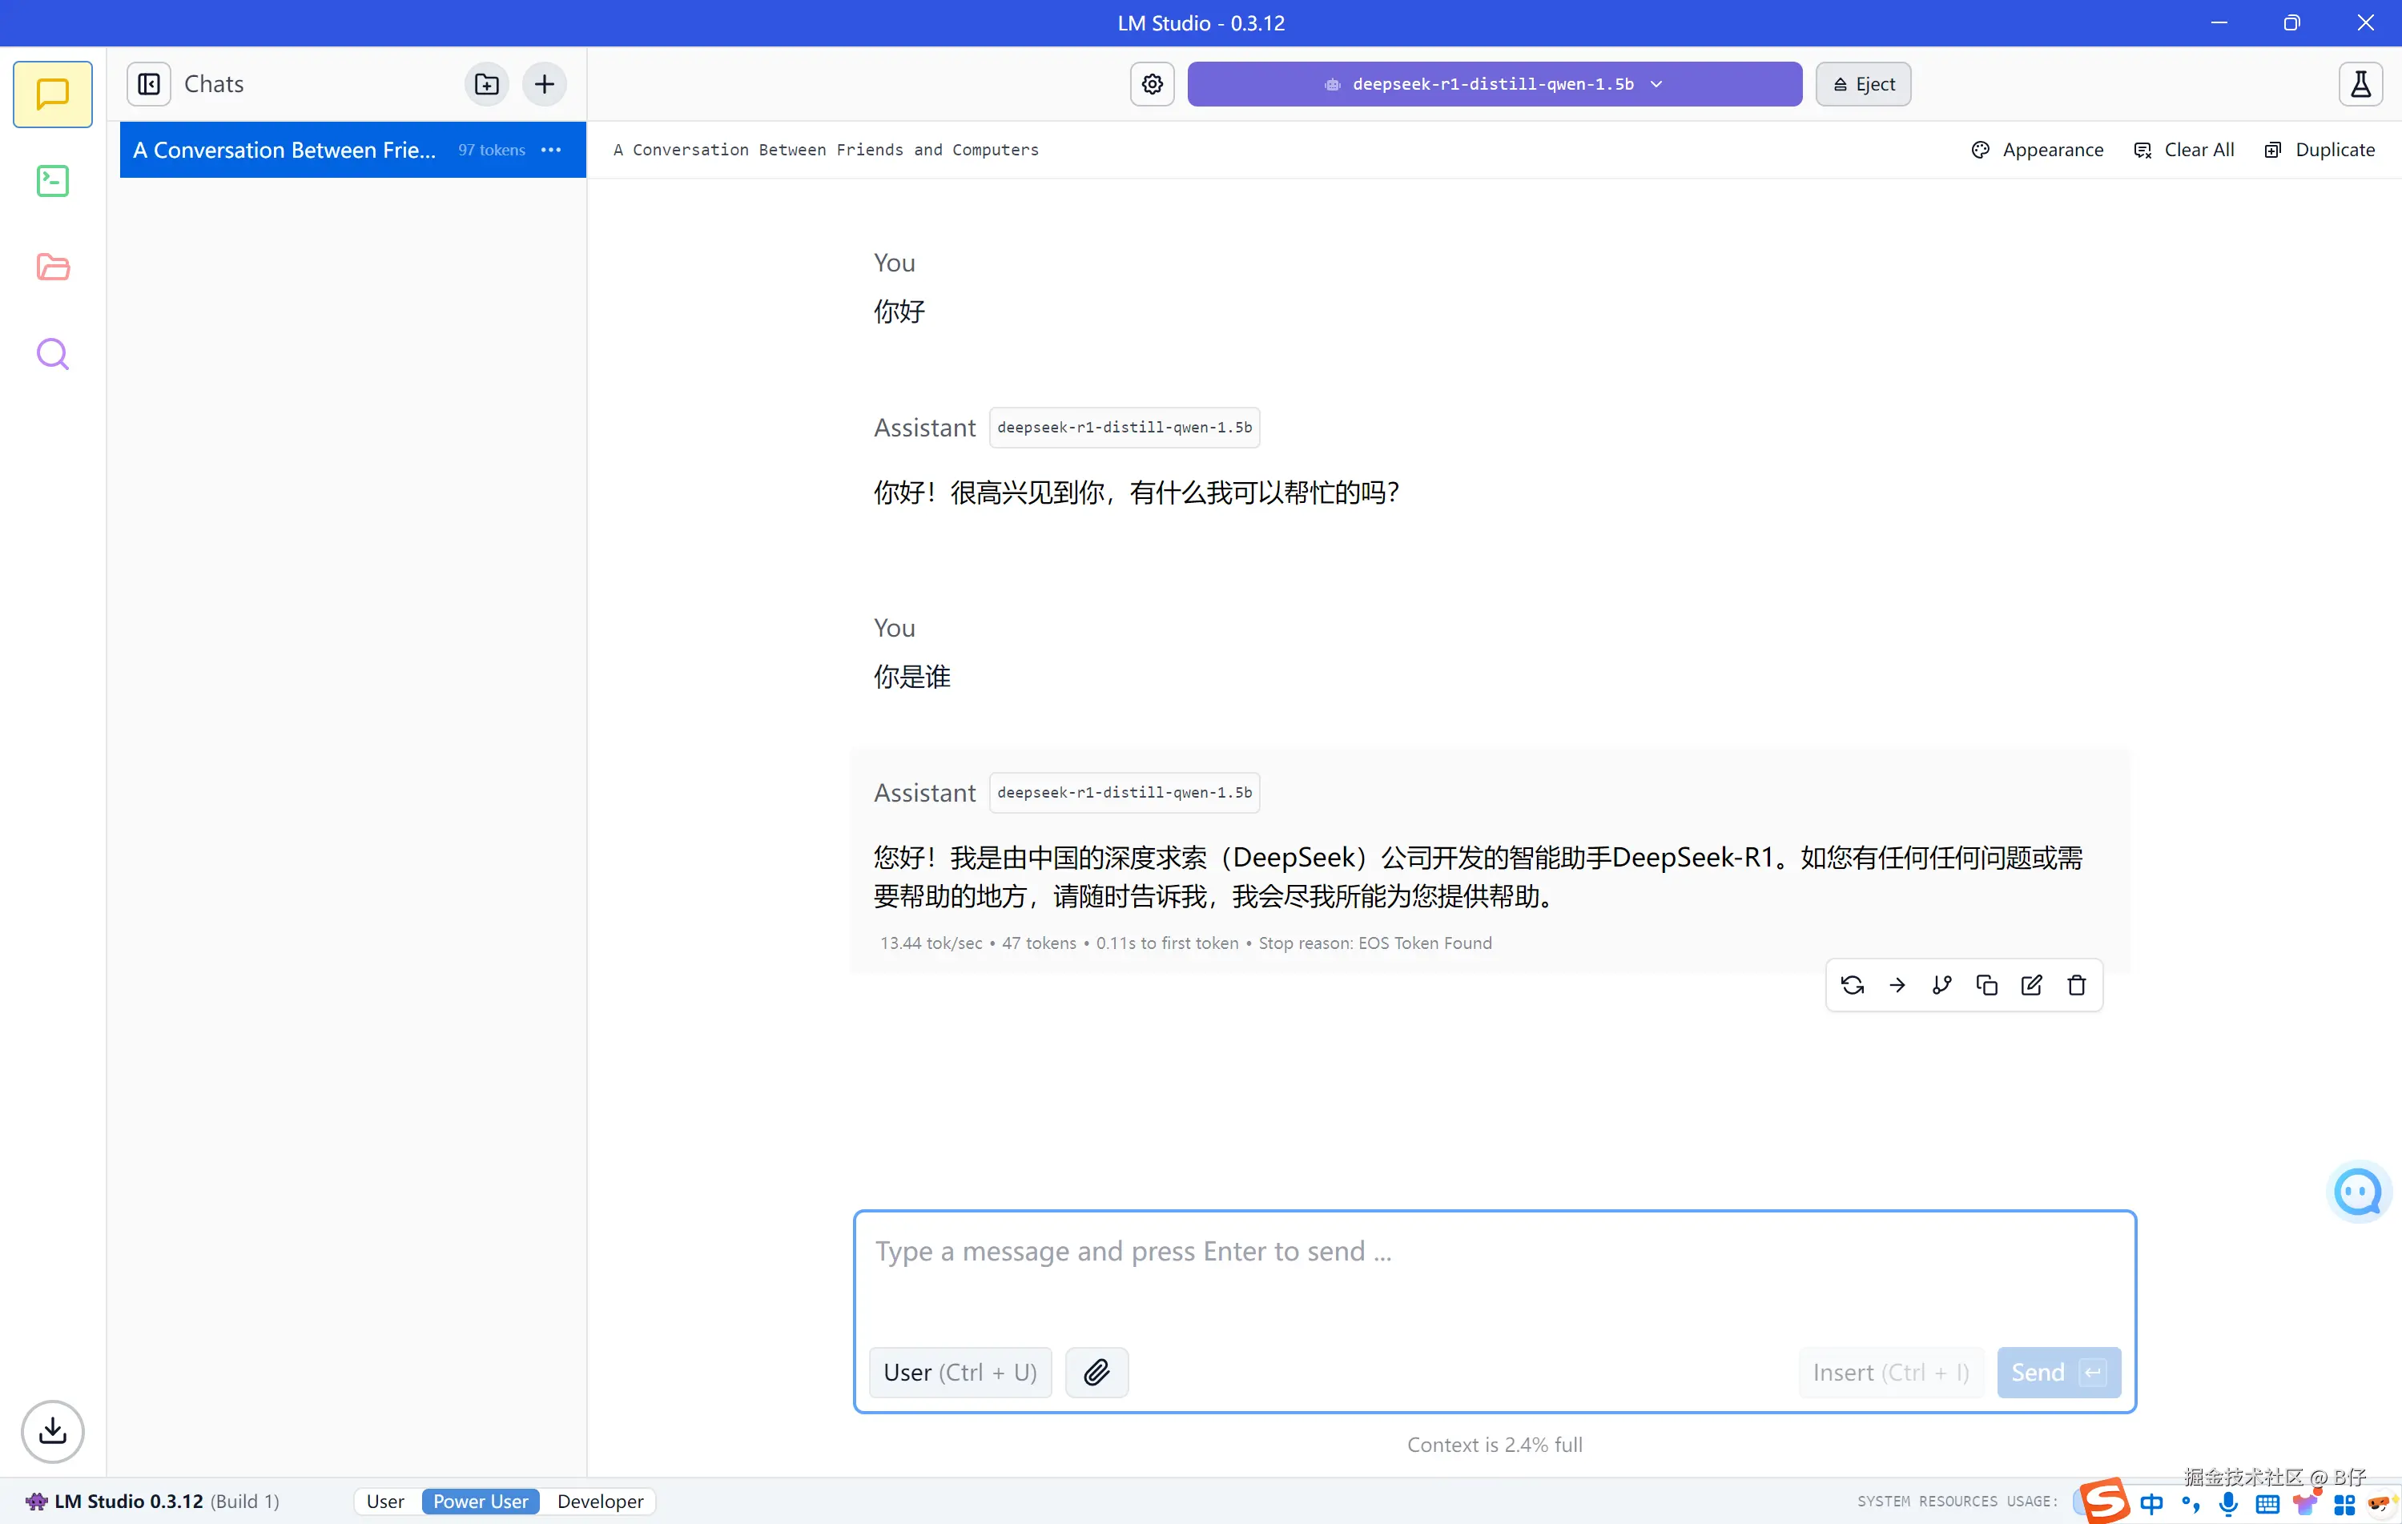
Task: Open chat options three-dots menu
Action: click(x=550, y=150)
